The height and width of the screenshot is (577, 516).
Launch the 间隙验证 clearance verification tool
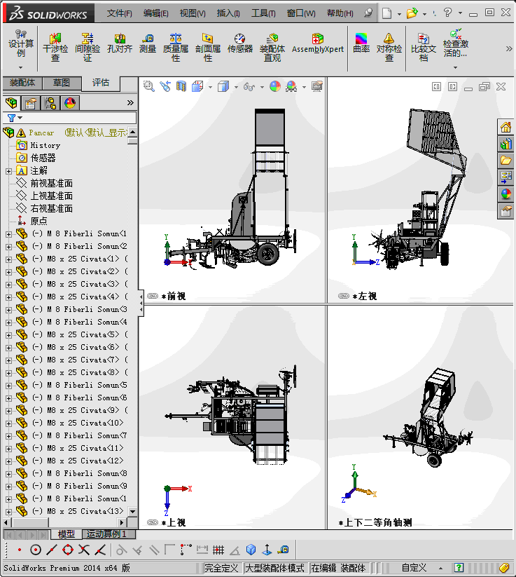coord(88,48)
